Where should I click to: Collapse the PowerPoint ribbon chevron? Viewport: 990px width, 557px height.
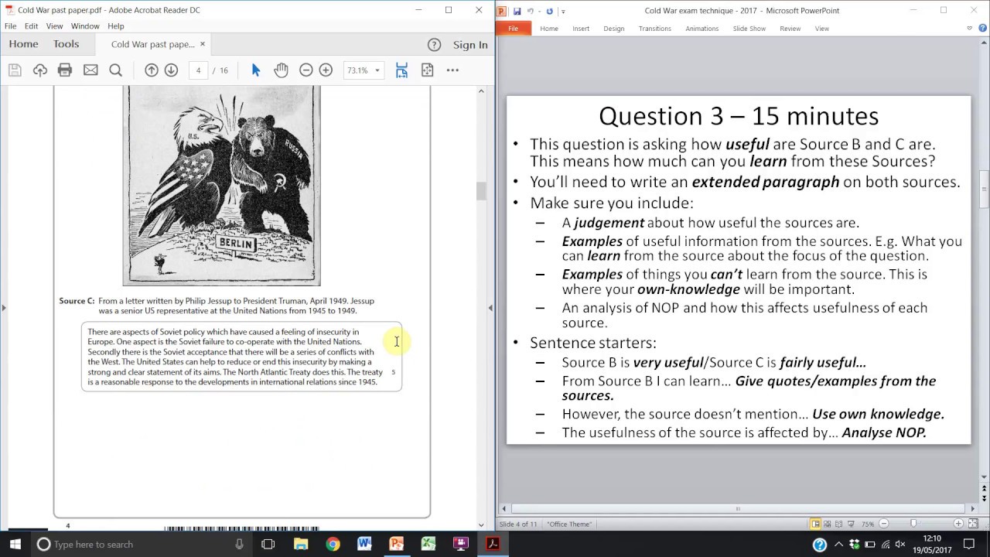(970, 29)
